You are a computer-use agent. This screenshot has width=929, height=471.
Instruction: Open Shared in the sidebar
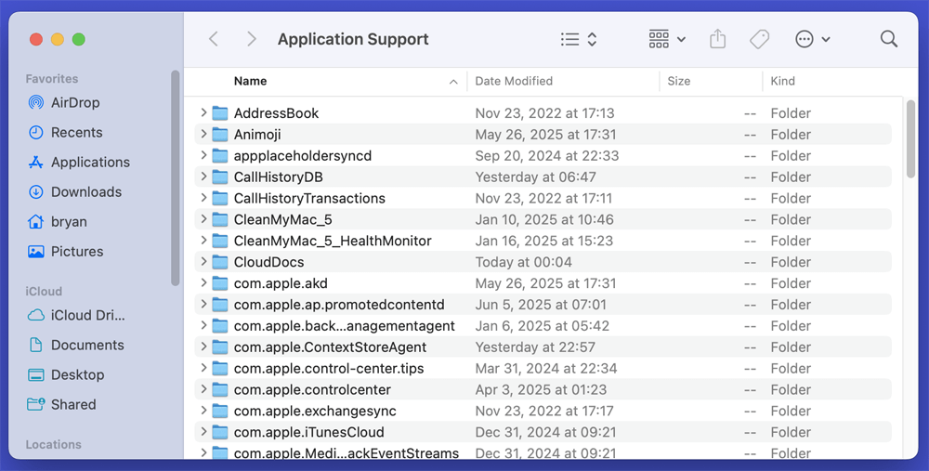pyautogui.click(x=61, y=404)
